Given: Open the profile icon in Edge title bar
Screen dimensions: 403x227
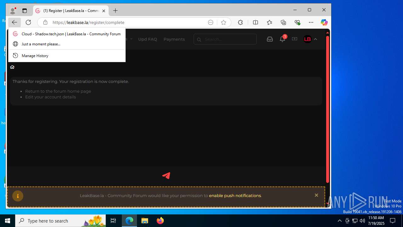Looking at the screenshot, I should coord(13,11).
